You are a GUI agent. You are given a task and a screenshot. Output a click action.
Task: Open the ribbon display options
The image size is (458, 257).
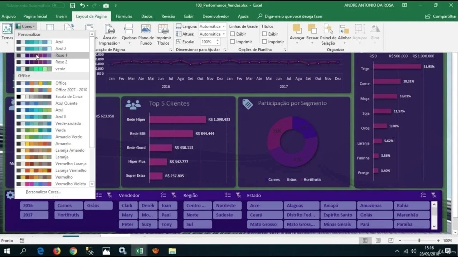click(405, 5)
